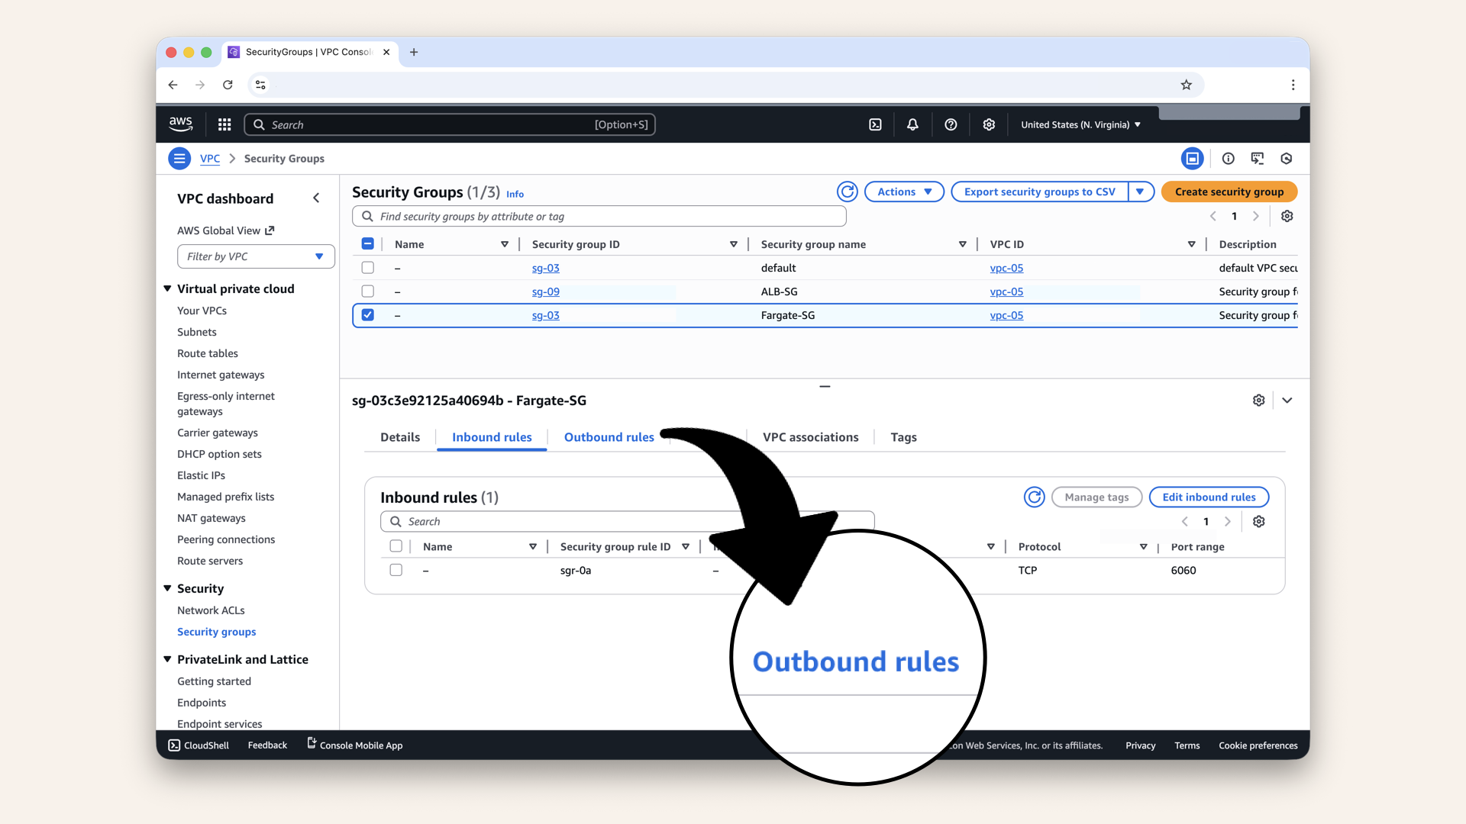
Task: Open the Filter by VPC dropdown
Action: pos(255,256)
